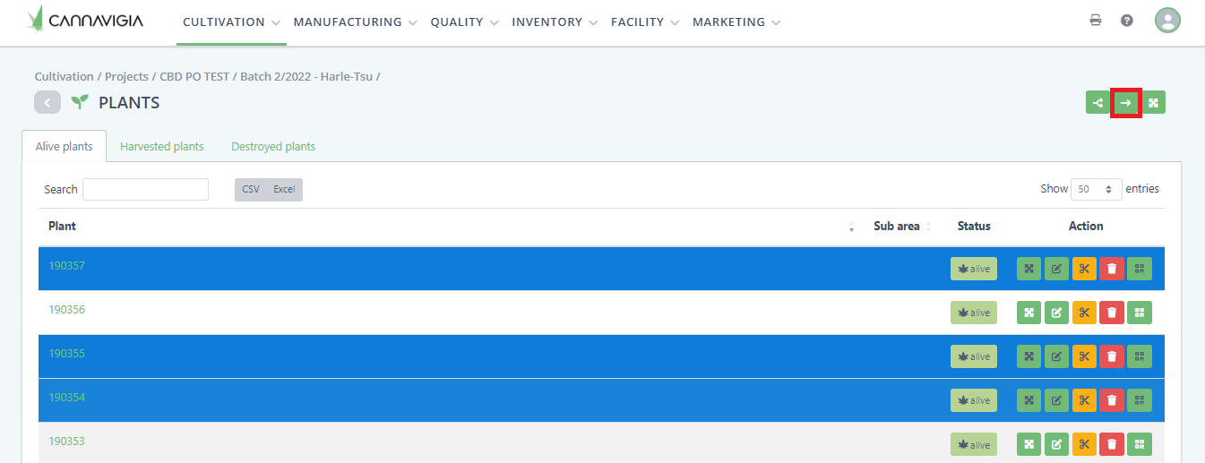Open help question mark icon
Image resolution: width=1205 pixels, height=463 pixels.
1127,21
